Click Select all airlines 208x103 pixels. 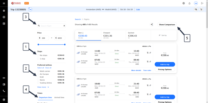pos(41,68)
